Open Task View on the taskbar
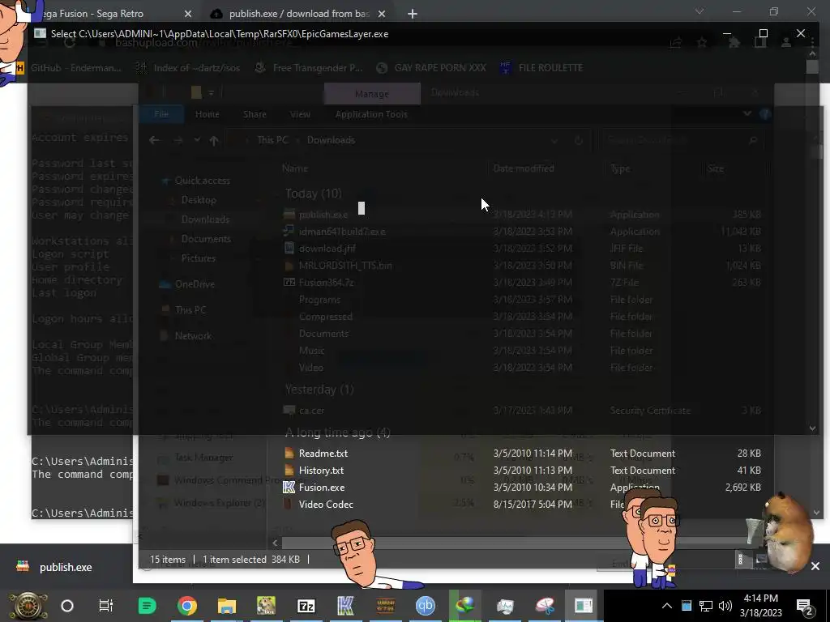The image size is (830, 622). 106,606
